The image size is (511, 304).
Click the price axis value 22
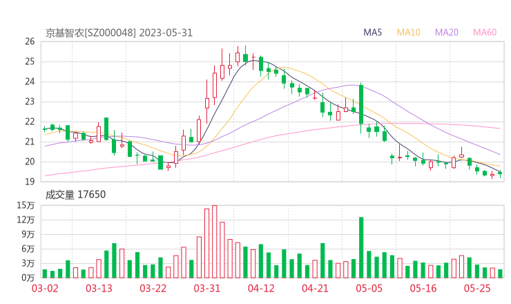point(30,122)
